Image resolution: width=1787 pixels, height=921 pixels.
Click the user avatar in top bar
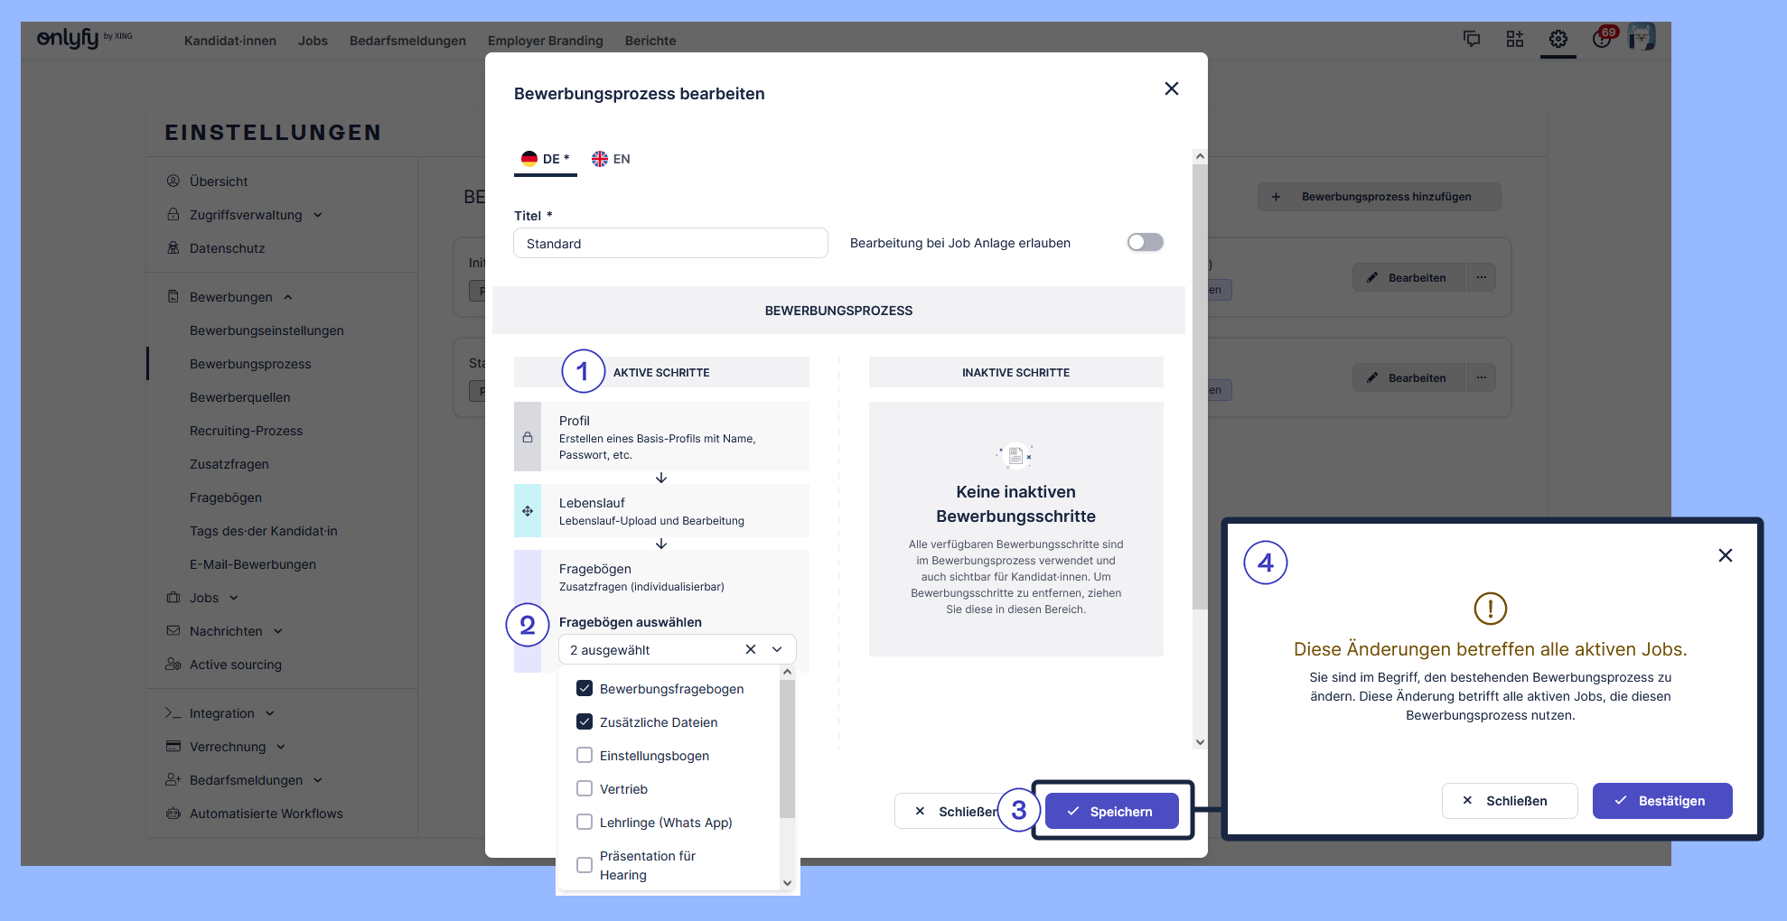[x=1641, y=37]
